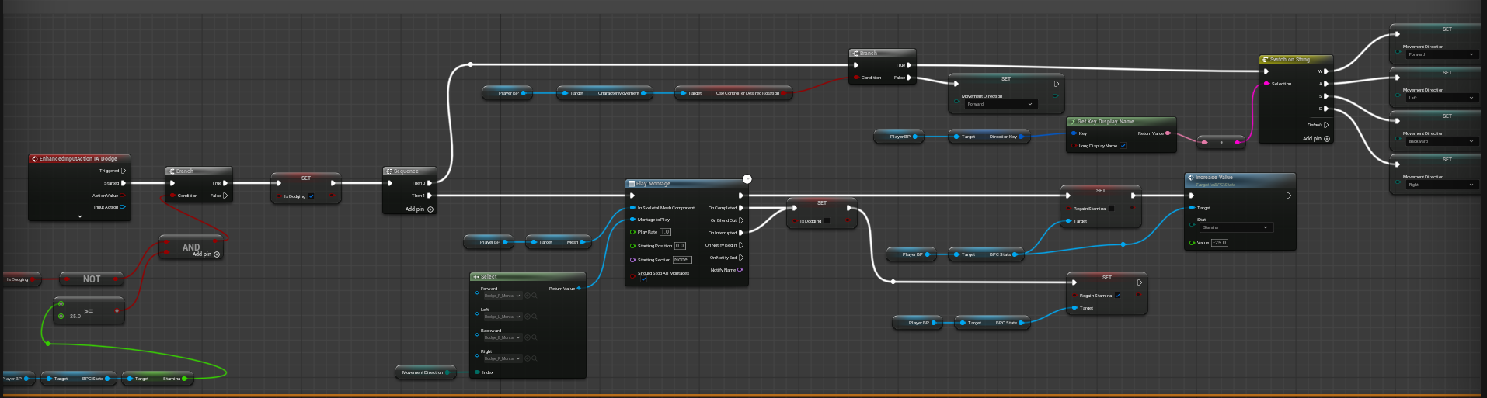The image size is (1487, 398).
Task: Click the Started execution pin on IA_Dodge
Action: coord(124,183)
